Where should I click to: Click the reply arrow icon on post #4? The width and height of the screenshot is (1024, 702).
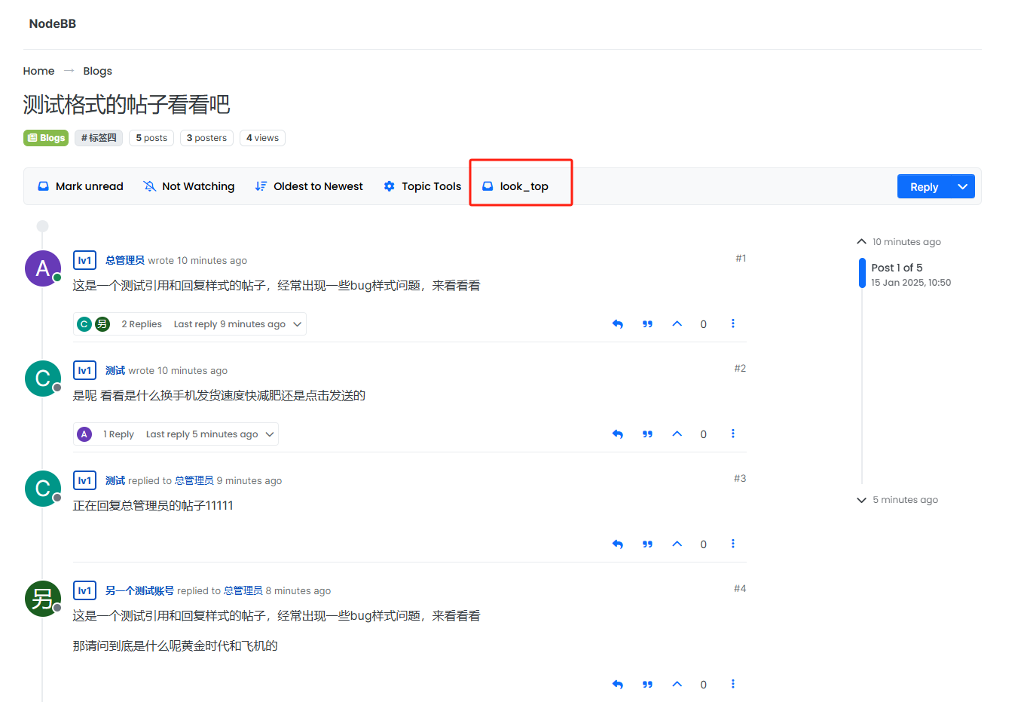(618, 685)
